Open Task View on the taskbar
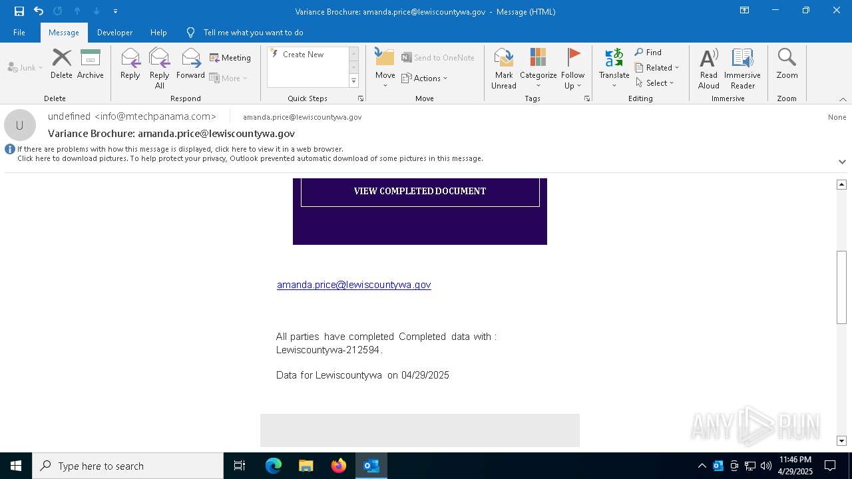 [x=240, y=466]
